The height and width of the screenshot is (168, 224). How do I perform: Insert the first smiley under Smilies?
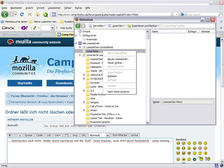[x=178, y=143]
